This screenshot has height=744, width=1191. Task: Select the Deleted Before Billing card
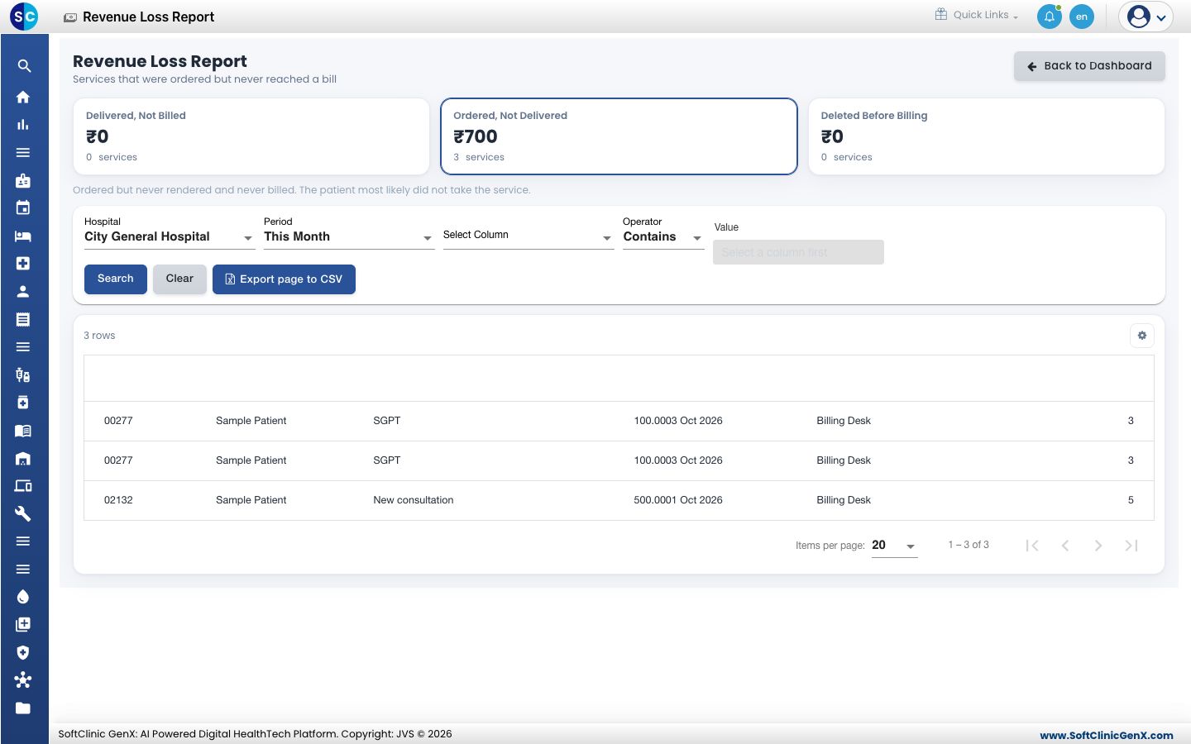point(987,136)
